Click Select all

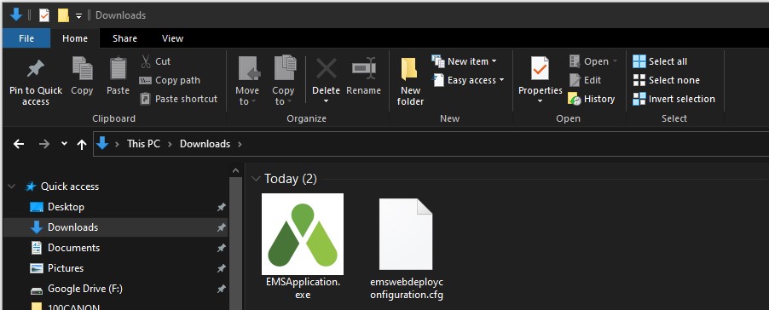tap(660, 61)
